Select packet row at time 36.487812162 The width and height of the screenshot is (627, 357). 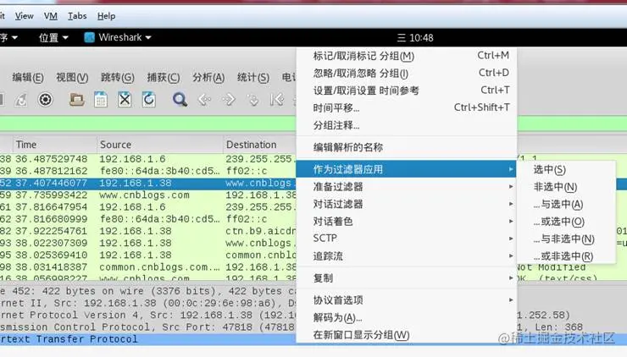click(x=148, y=171)
